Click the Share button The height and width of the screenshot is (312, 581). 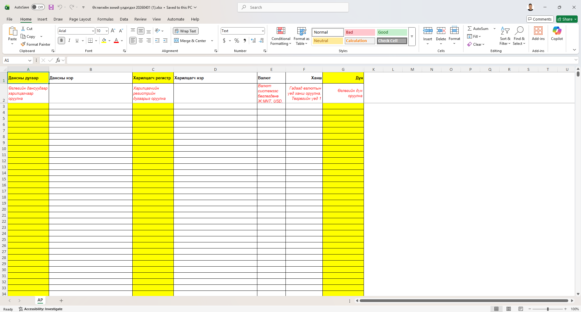point(567,19)
